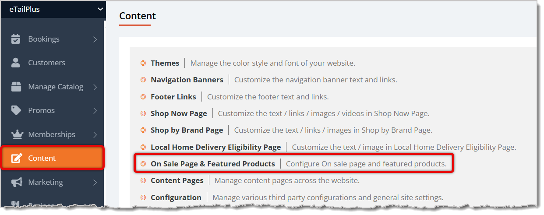Click 'Manage content pages across the website.'
This screenshot has height=215, width=544.
[x=287, y=180]
